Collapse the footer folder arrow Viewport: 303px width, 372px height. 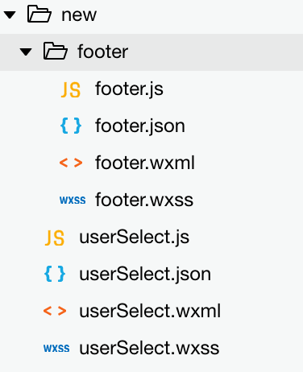pos(26,52)
